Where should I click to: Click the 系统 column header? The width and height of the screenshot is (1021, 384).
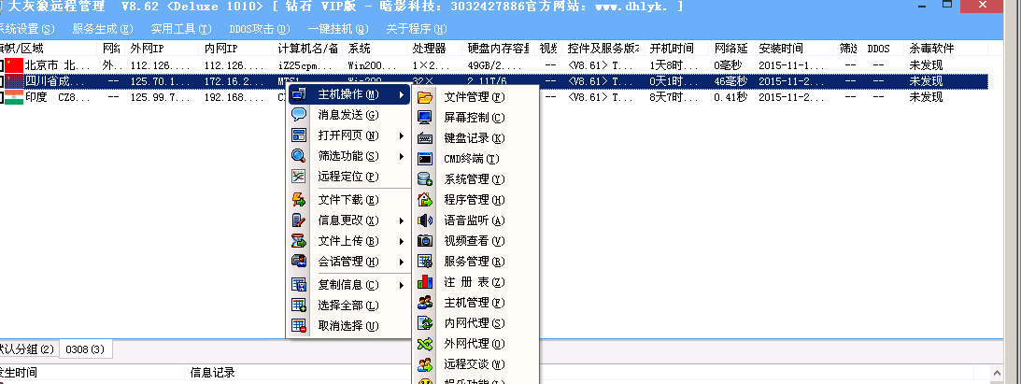tap(376, 49)
